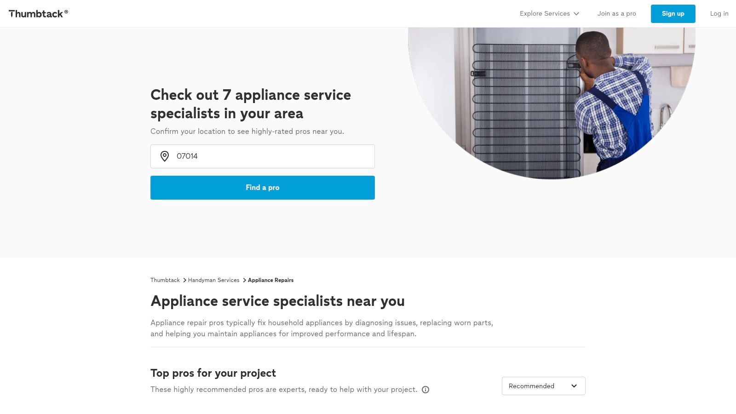Open the Log in link
Image resolution: width=736 pixels, height=414 pixels.
click(719, 14)
